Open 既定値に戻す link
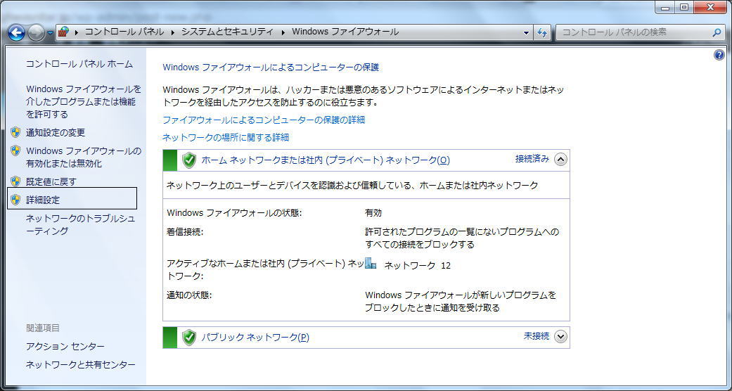The height and width of the screenshot is (391, 732). pyautogui.click(x=51, y=181)
